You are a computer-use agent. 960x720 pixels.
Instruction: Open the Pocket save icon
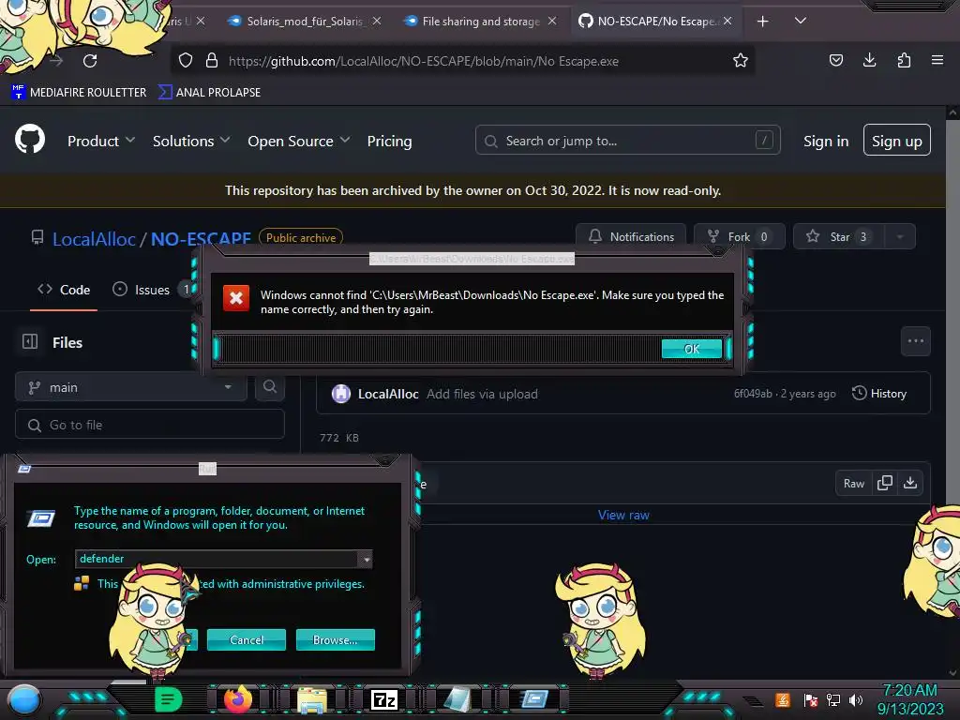835,60
